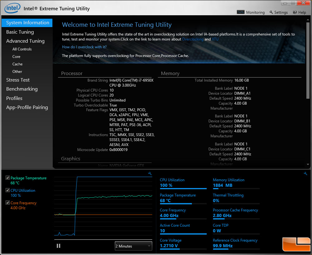Open Advanced Tuning section
The image size is (312, 255).
click(25, 41)
